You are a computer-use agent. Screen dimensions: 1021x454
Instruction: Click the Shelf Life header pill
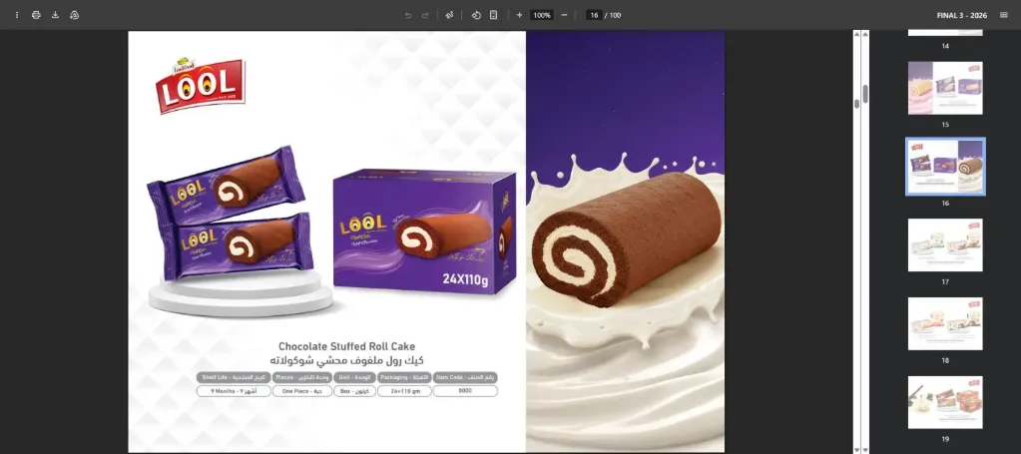[x=234, y=377]
